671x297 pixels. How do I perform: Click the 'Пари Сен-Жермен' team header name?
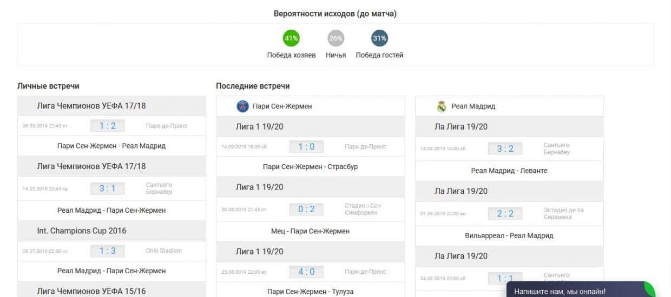[282, 106]
